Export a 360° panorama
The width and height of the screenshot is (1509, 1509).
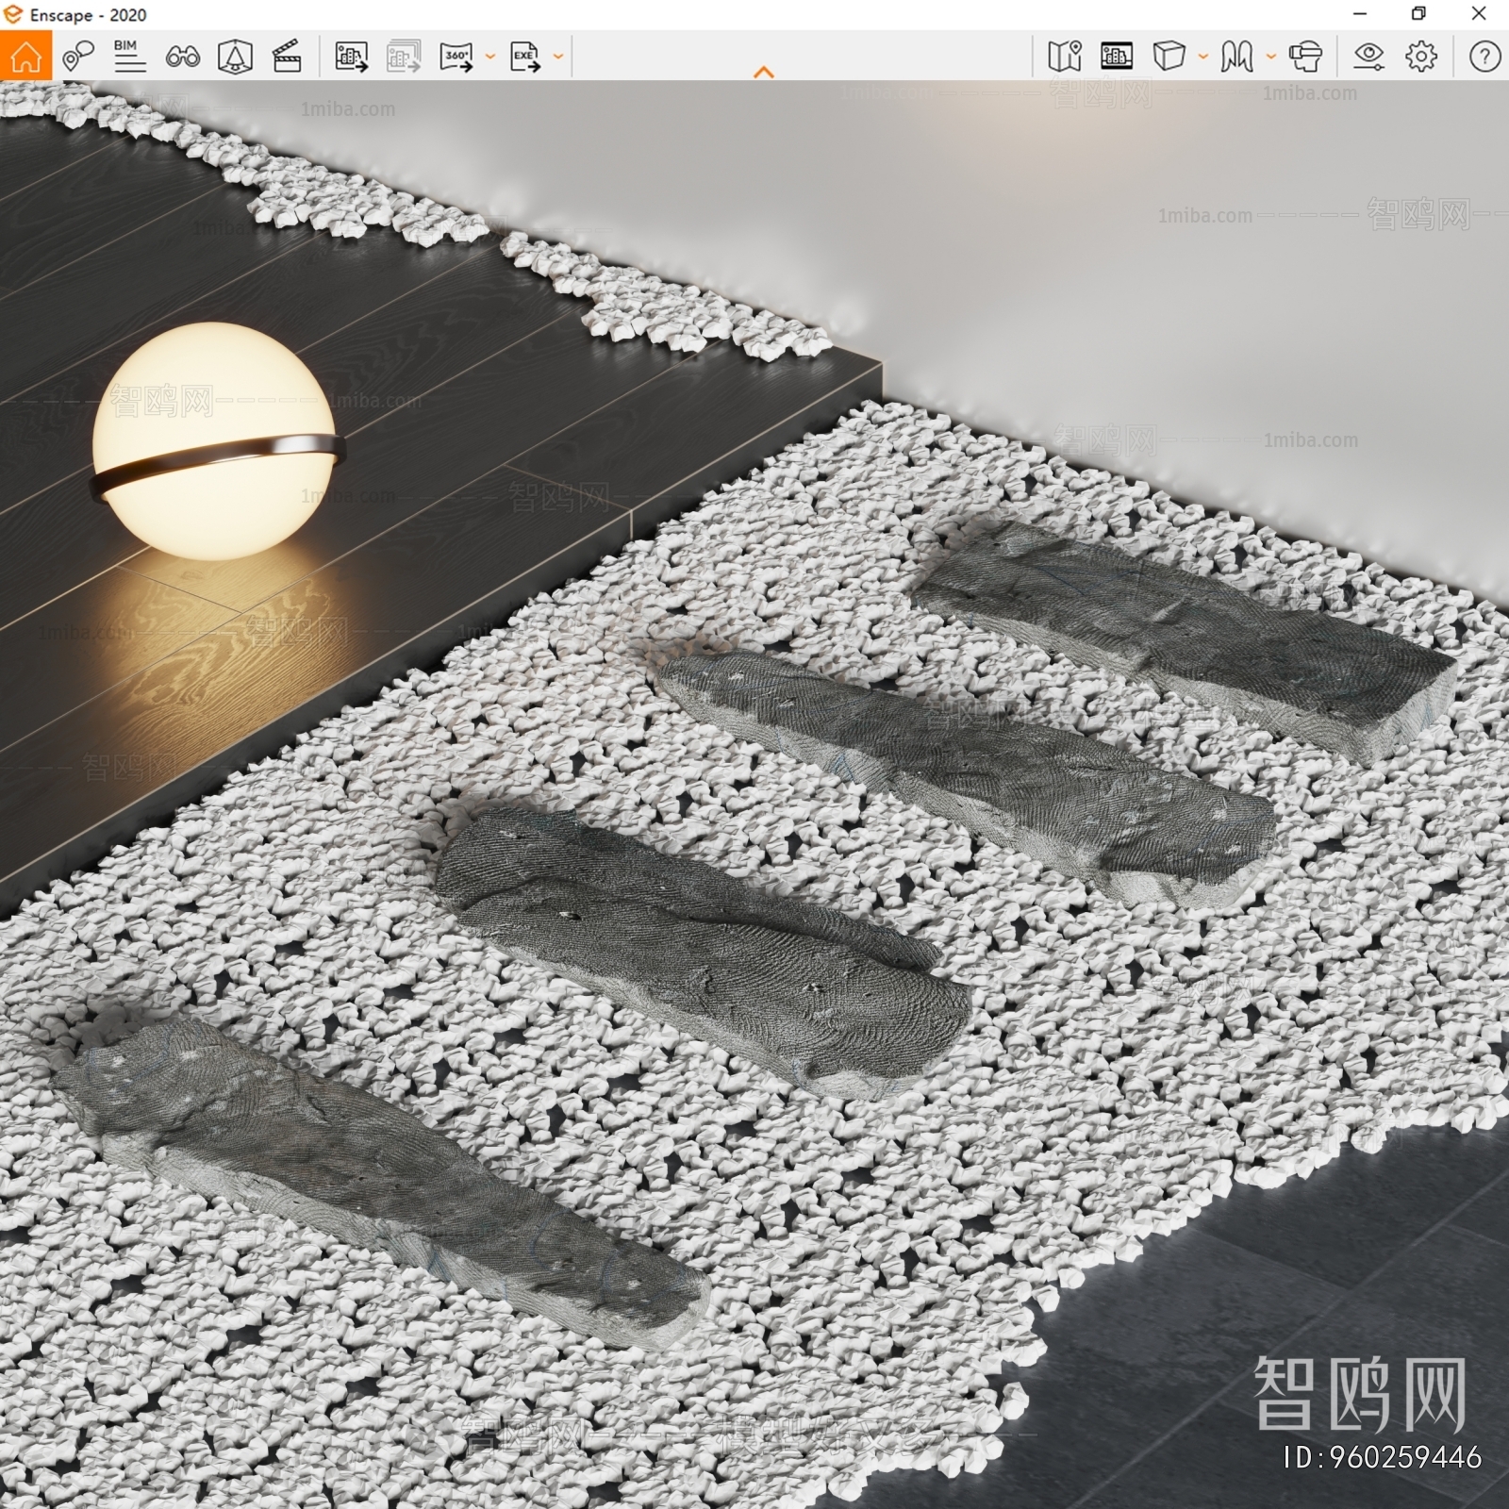pyautogui.click(x=457, y=57)
